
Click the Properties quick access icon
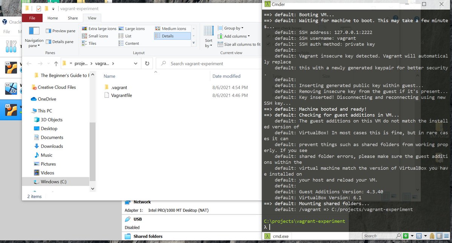coord(39,8)
